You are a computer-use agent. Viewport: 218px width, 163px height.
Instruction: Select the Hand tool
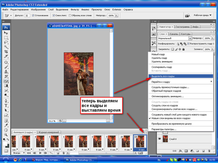(6, 130)
